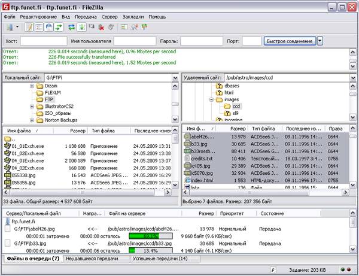Screen dimensions: 359x276
Task: Open the Сервер menu
Action: 109,17
